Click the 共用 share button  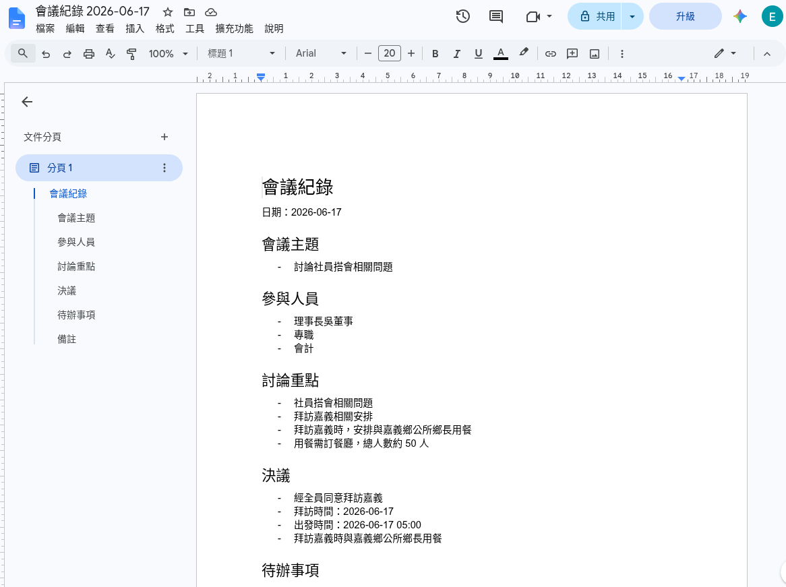pyautogui.click(x=595, y=17)
